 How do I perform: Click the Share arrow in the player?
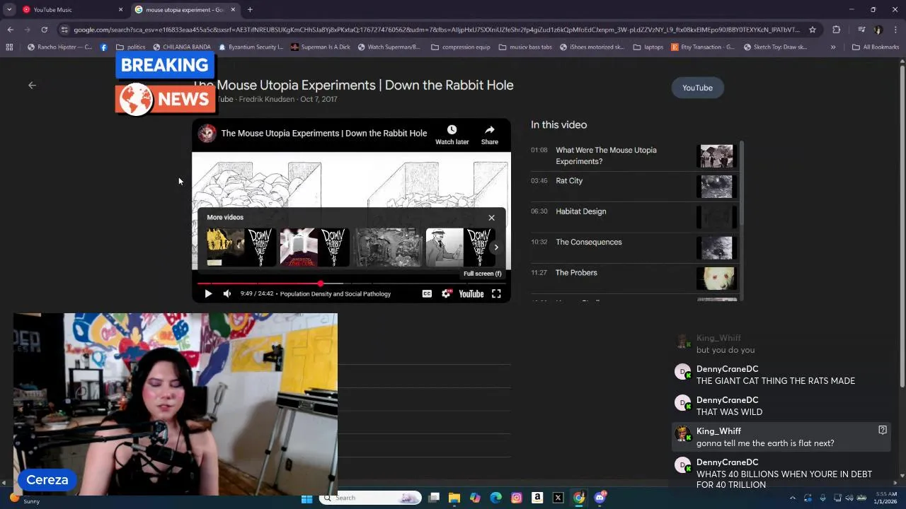point(490,129)
